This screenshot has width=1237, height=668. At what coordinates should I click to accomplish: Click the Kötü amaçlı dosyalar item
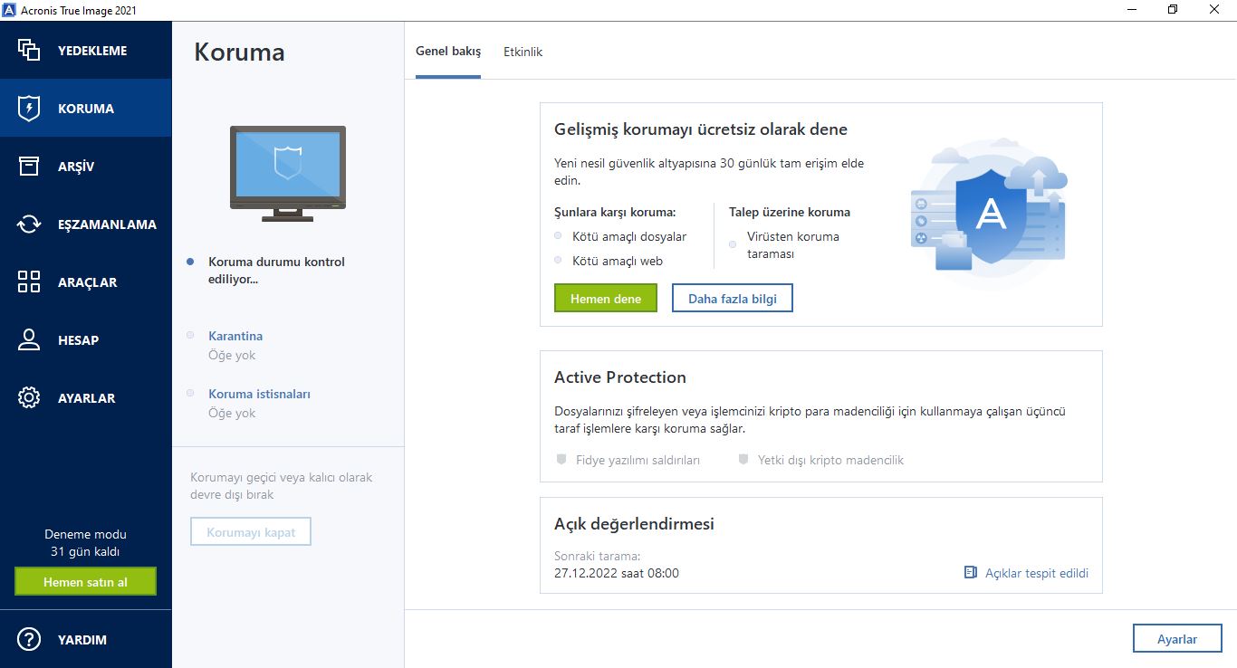pos(629,236)
